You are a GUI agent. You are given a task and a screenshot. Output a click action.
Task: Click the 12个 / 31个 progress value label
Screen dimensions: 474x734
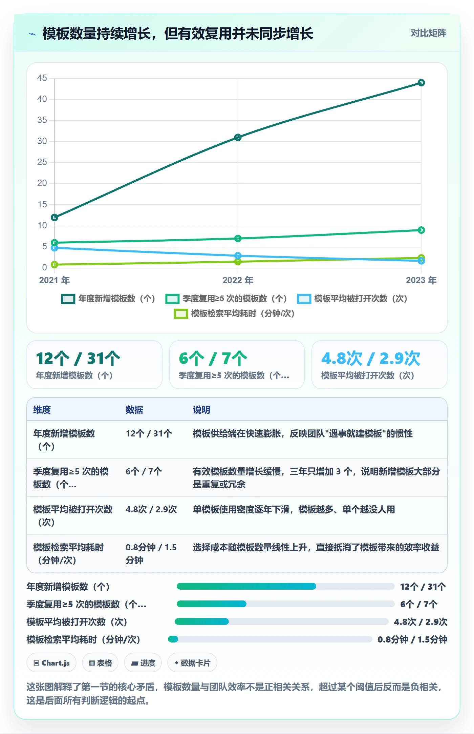423,587
